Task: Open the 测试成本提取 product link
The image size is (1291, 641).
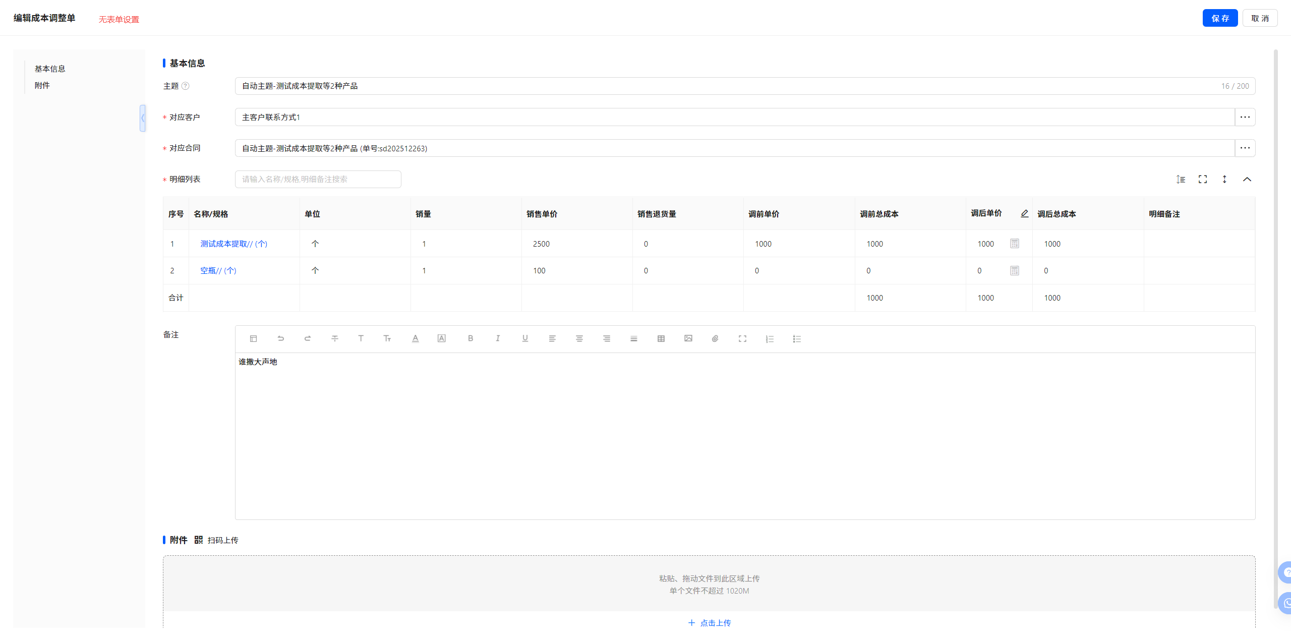Action: coord(233,244)
